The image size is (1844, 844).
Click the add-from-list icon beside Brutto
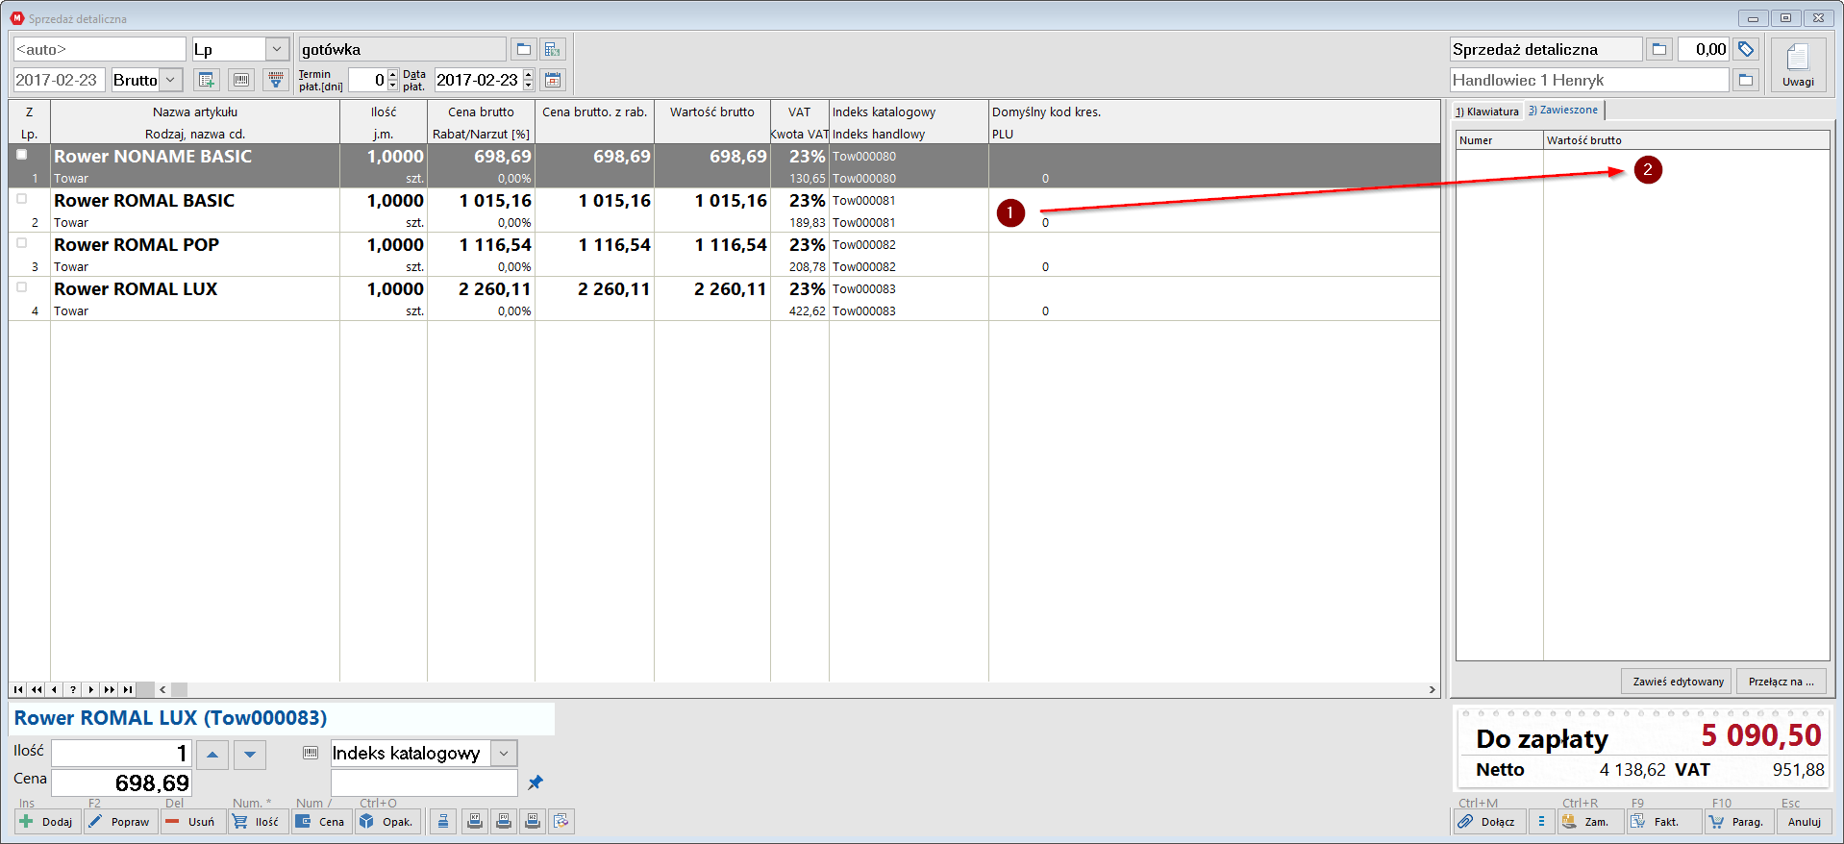click(x=207, y=80)
